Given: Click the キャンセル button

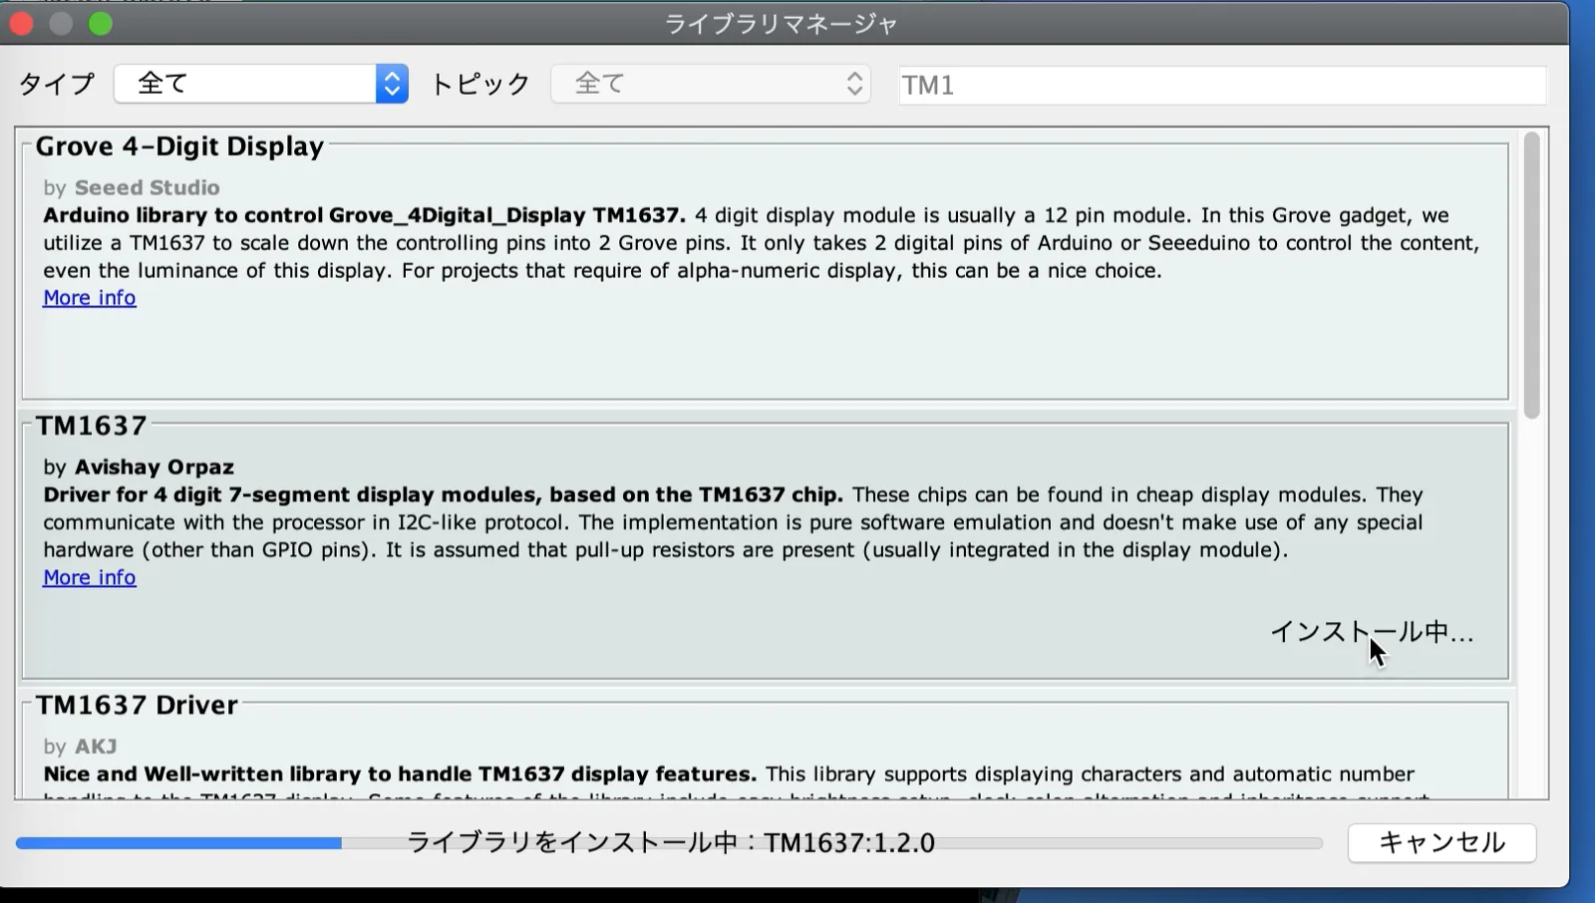Looking at the screenshot, I should pyautogui.click(x=1441, y=843).
